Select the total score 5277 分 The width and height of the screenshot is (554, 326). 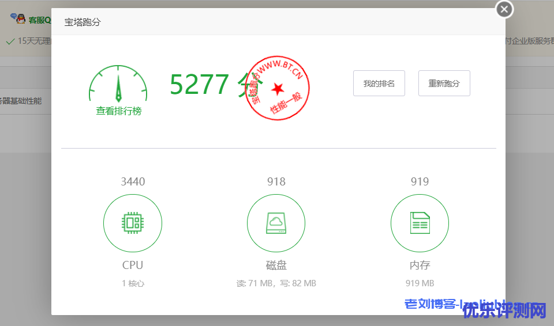coord(216,85)
